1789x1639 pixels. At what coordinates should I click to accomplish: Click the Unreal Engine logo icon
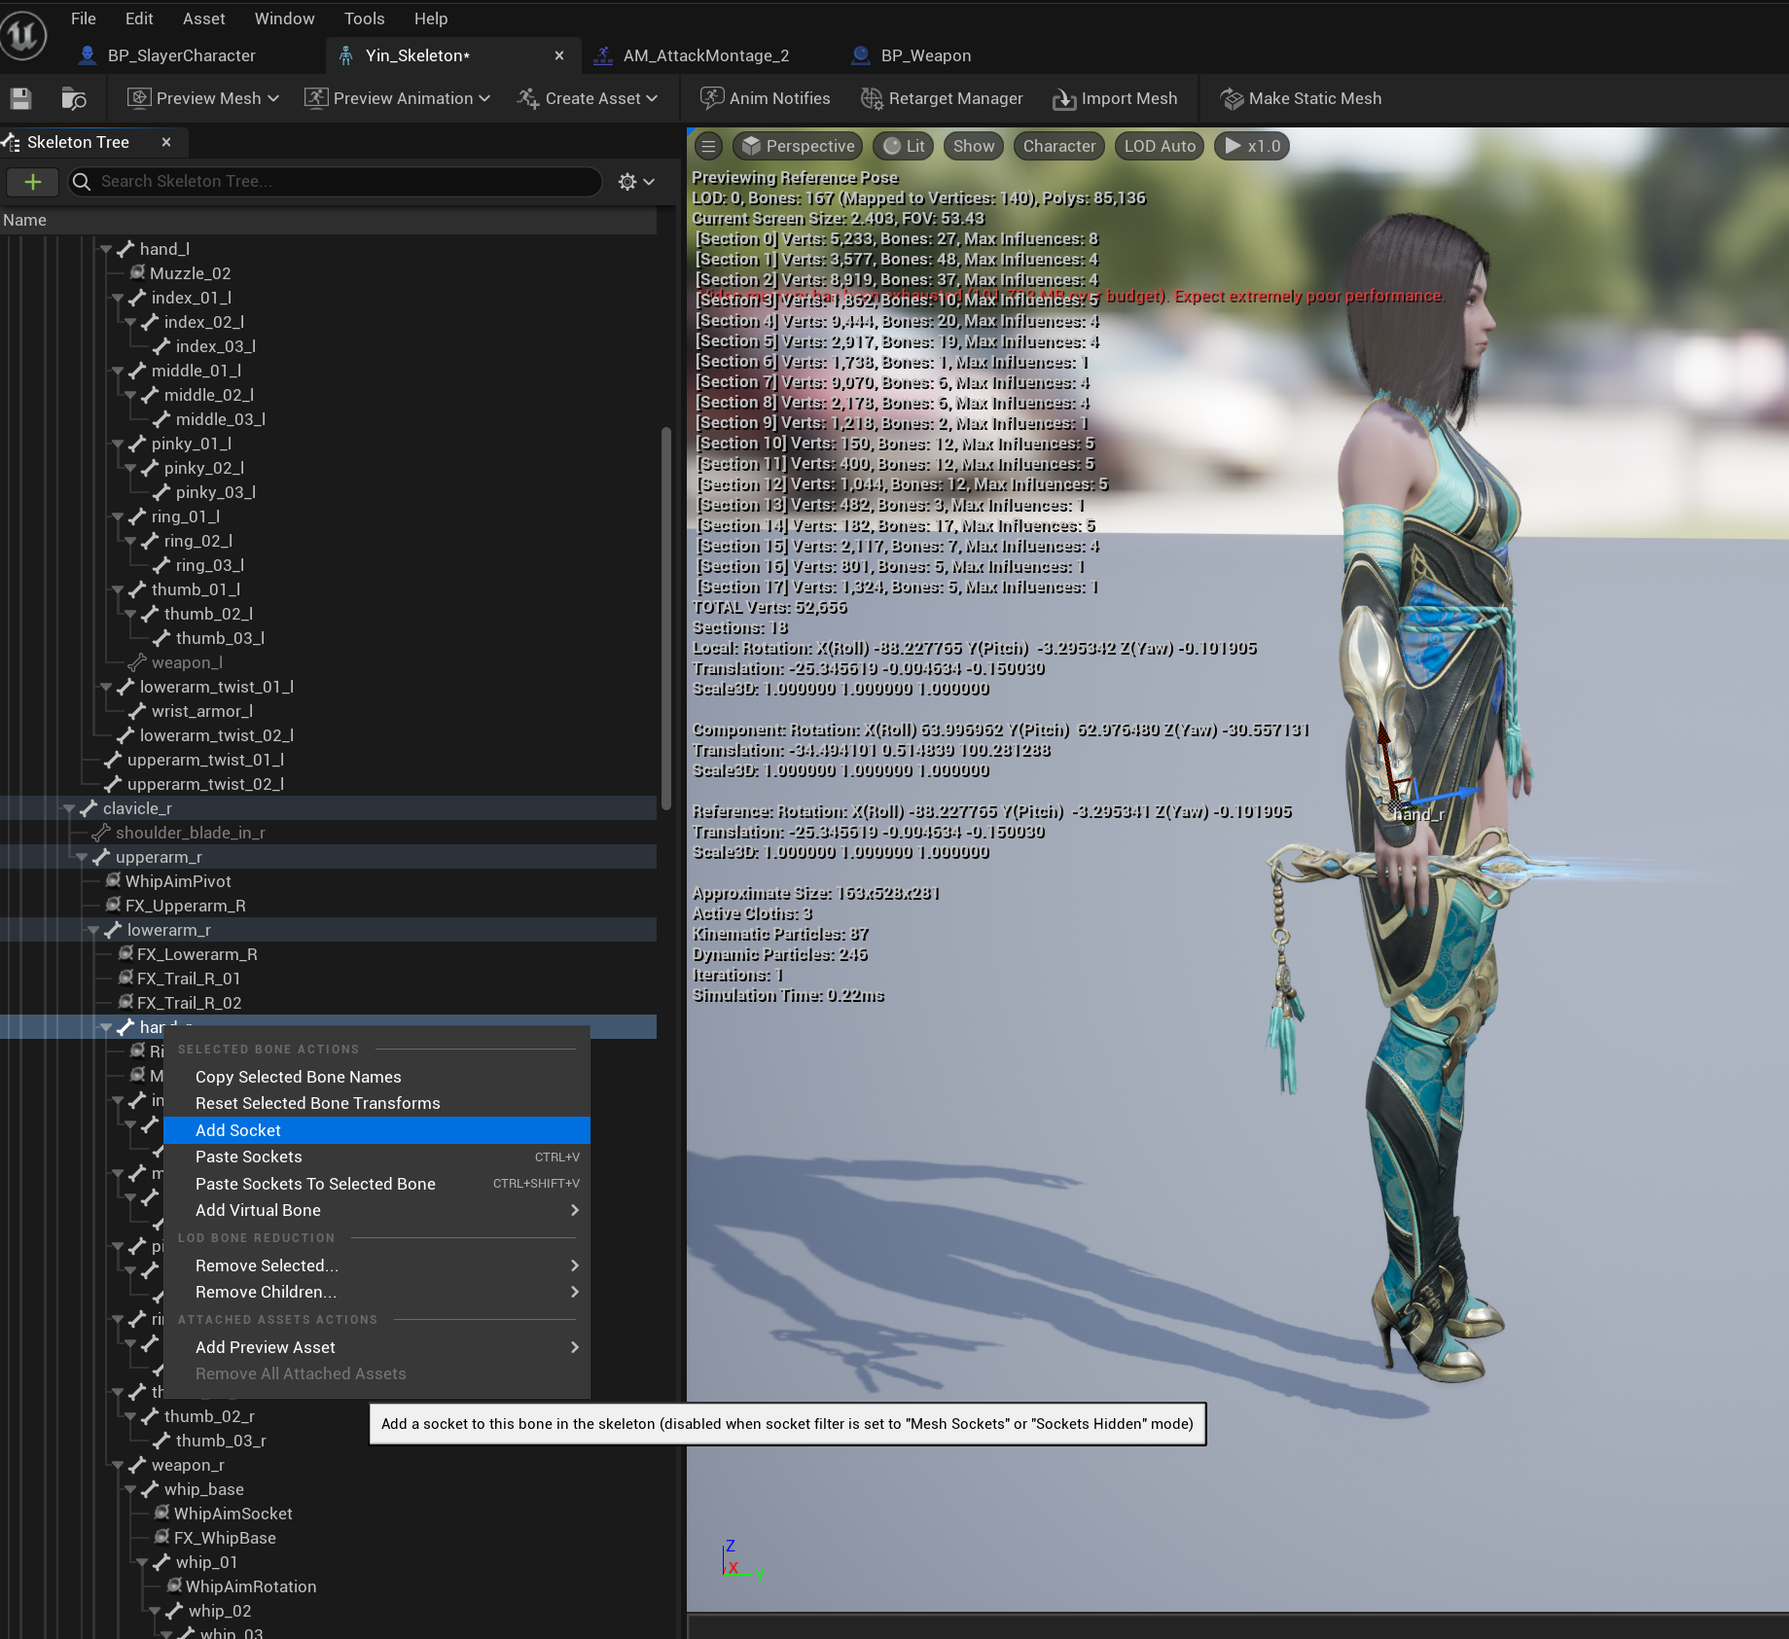point(23,36)
